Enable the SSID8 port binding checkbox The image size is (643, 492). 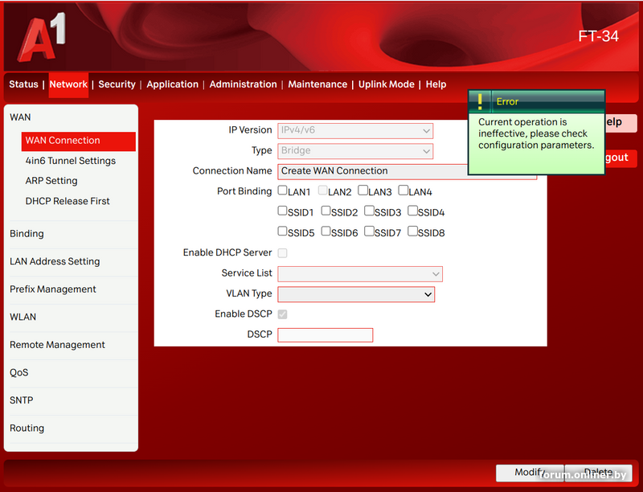[x=413, y=232]
